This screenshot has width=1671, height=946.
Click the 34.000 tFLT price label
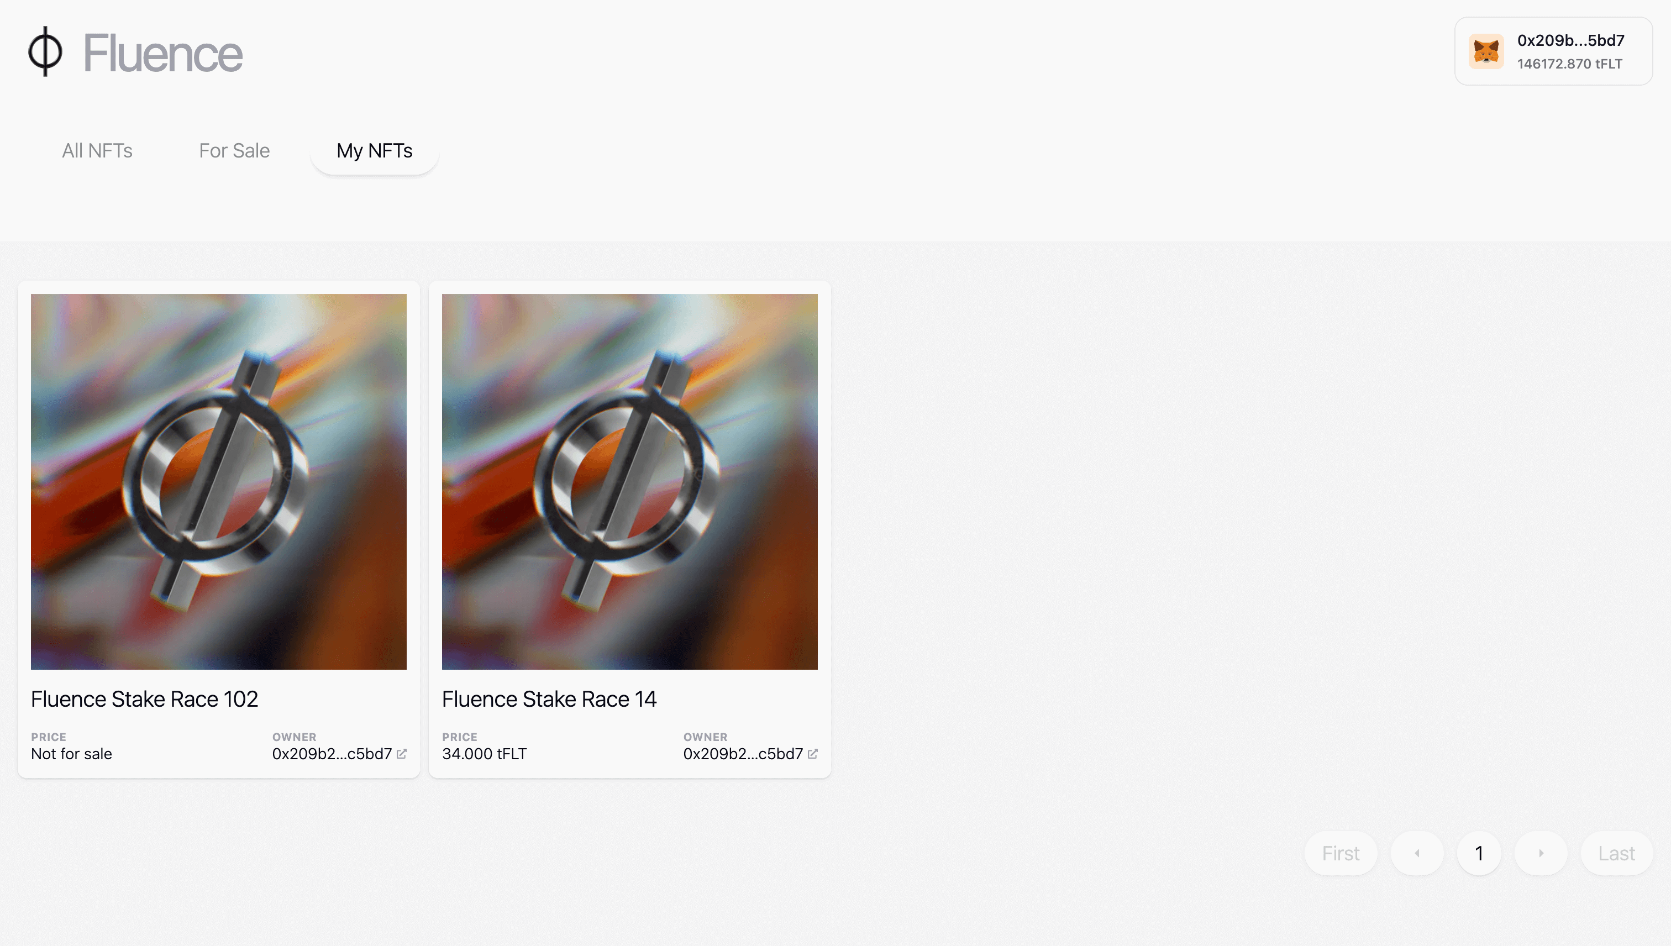484,754
